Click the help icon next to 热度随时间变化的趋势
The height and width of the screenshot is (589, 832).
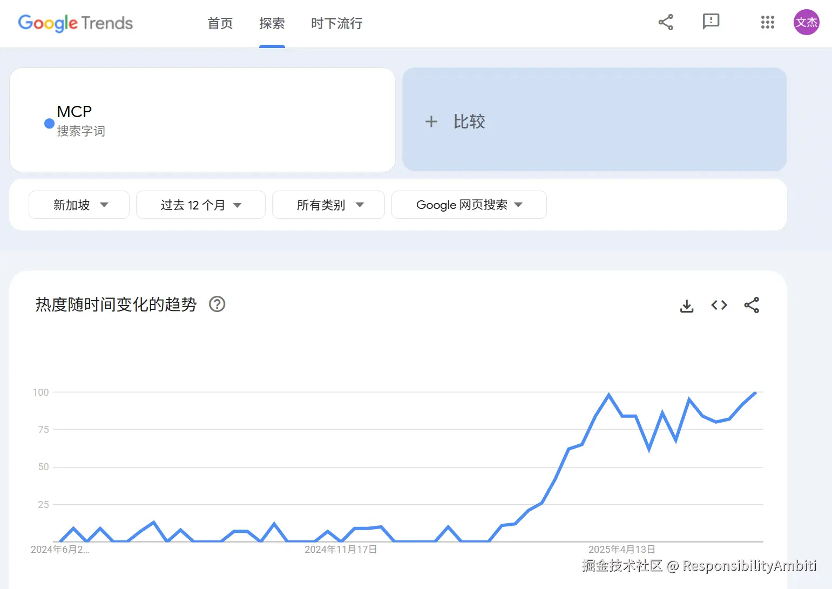217,304
